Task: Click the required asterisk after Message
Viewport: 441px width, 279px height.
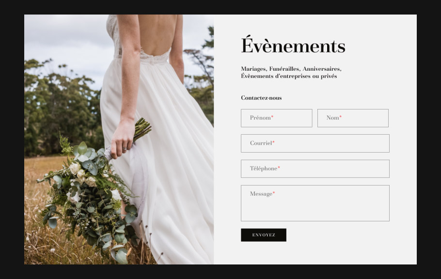Action: (x=274, y=193)
